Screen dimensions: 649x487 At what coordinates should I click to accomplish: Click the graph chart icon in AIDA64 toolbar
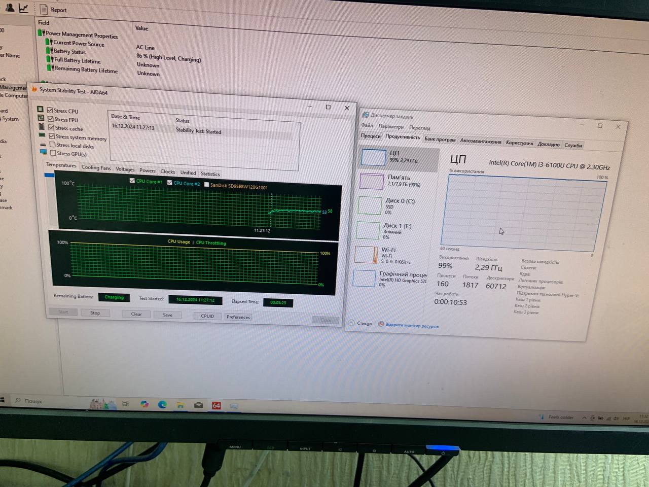(23, 8)
